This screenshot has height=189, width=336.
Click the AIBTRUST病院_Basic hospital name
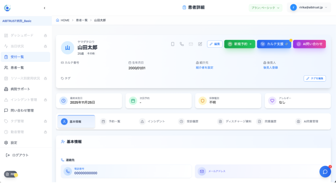[17, 21]
